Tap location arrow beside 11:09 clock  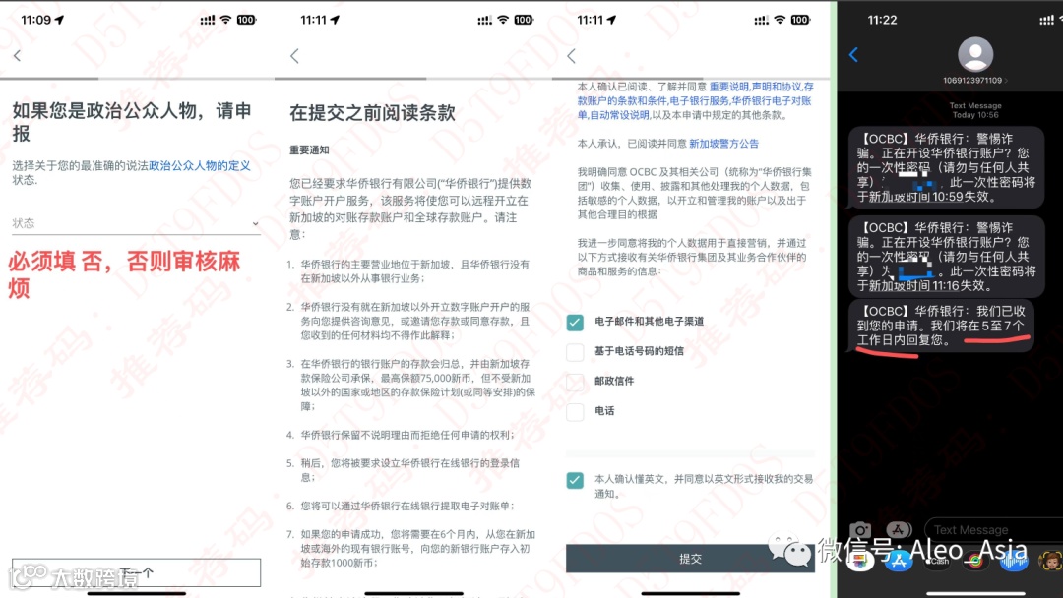pyautogui.click(x=60, y=20)
